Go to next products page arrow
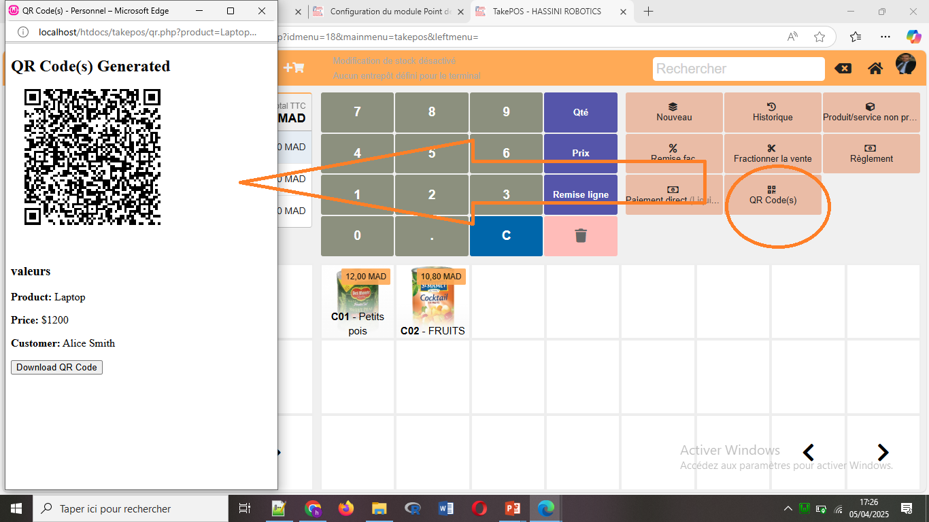This screenshot has height=522, width=929. tap(883, 452)
